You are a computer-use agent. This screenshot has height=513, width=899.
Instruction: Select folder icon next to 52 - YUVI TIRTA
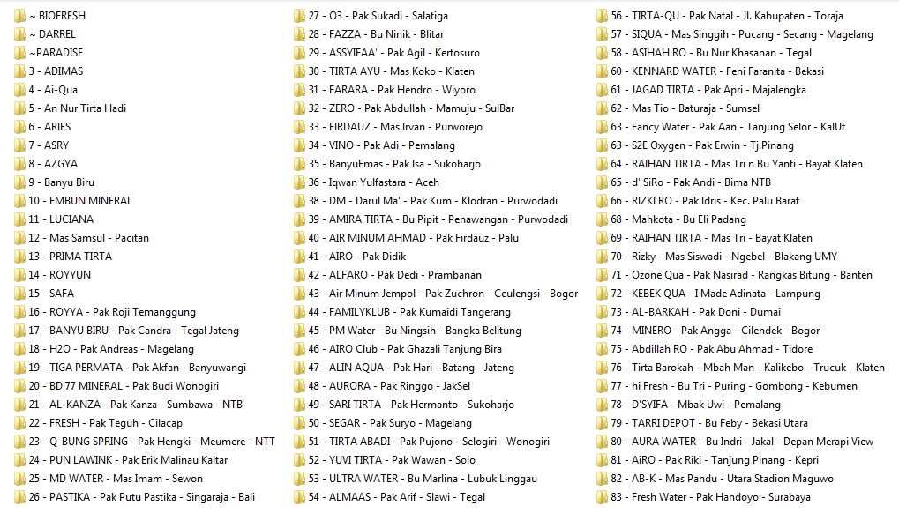click(x=299, y=460)
